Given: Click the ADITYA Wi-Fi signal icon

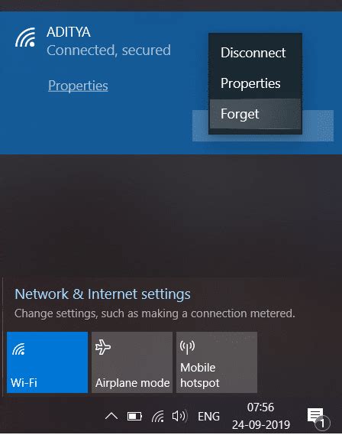Looking at the screenshot, I should tap(25, 37).
